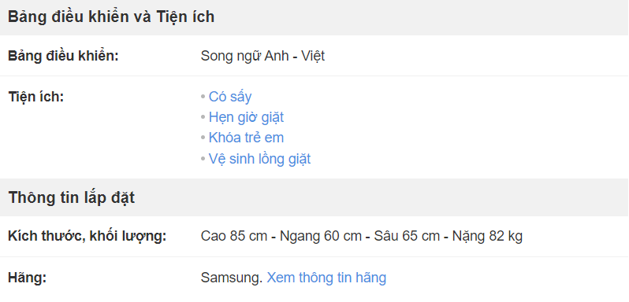Viewport: 629px width, 302px height.
Task: Click the Tiện ích: row label
Action: (x=36, y=97)
